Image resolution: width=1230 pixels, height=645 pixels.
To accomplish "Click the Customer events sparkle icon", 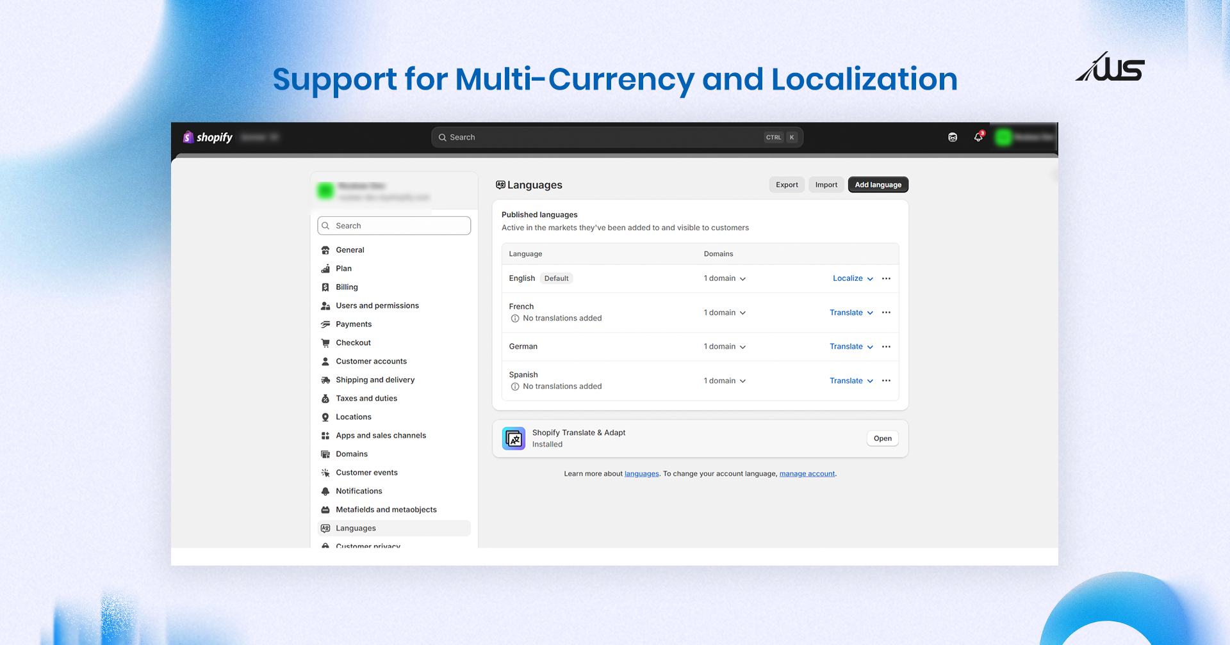I will (x=325, y=473).
